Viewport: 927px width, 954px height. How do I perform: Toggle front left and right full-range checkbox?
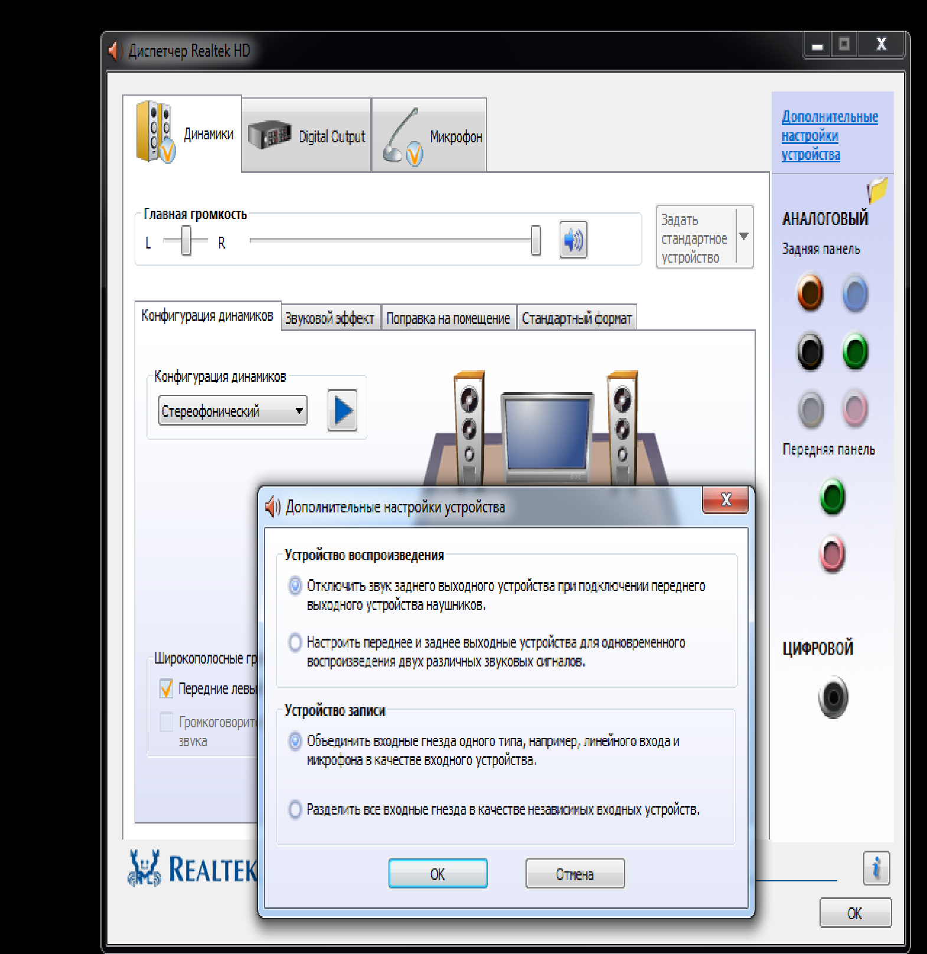pyautogui.click(x=167, y=688)
